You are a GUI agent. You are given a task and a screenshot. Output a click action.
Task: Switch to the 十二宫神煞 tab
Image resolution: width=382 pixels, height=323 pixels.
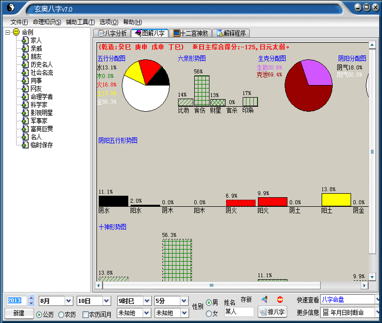tap(190, 33)
